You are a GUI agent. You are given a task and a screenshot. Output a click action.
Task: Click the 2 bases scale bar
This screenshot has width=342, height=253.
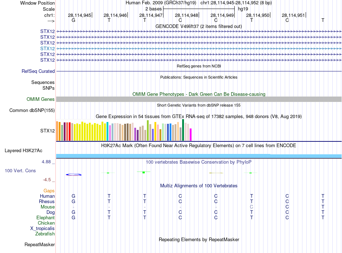199,9
